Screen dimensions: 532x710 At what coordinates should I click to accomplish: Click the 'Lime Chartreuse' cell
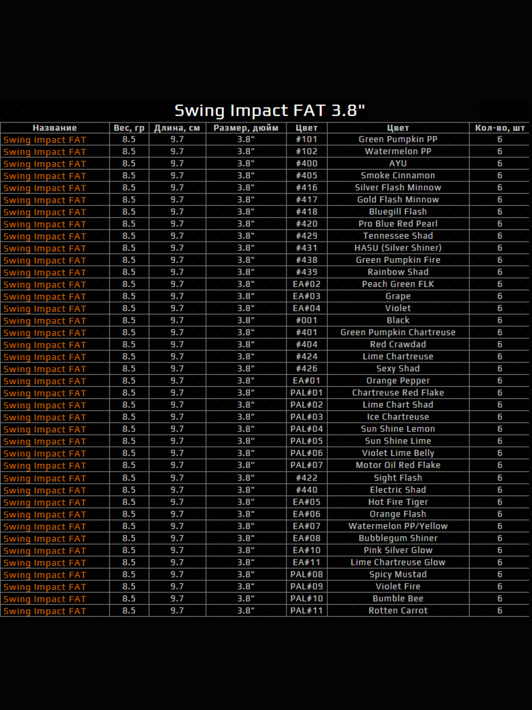click(x=398, y=357)
